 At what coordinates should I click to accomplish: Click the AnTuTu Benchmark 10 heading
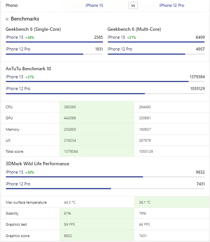click(x=28, y=69)
